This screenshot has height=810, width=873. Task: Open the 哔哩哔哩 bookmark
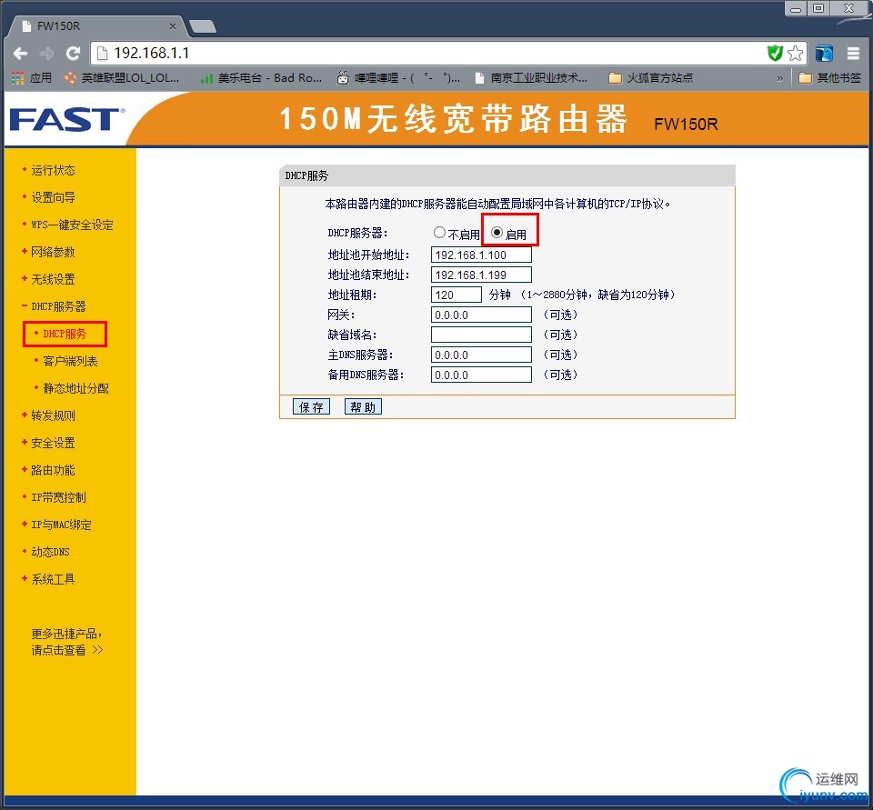click(x=398, y=78)
